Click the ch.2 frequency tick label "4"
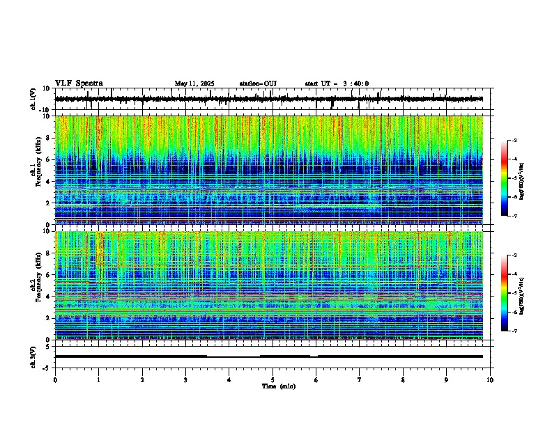The height and width of the screenshot is (426, 552). pos(49,297)
